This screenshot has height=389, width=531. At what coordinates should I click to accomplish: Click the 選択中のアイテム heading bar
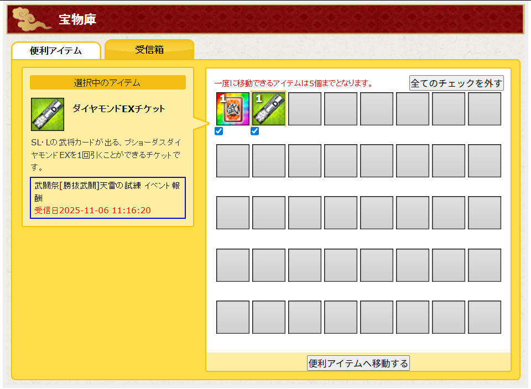[107, 83]
